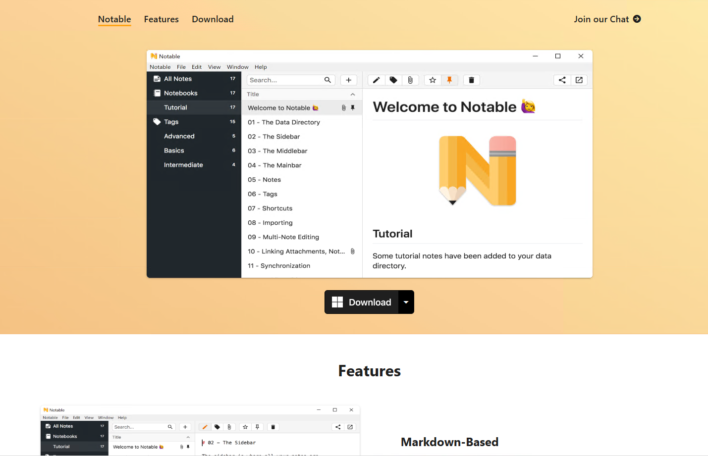
Task: Click the paperclip icon in lower screenshot toolbar
Action: [229, 427]
